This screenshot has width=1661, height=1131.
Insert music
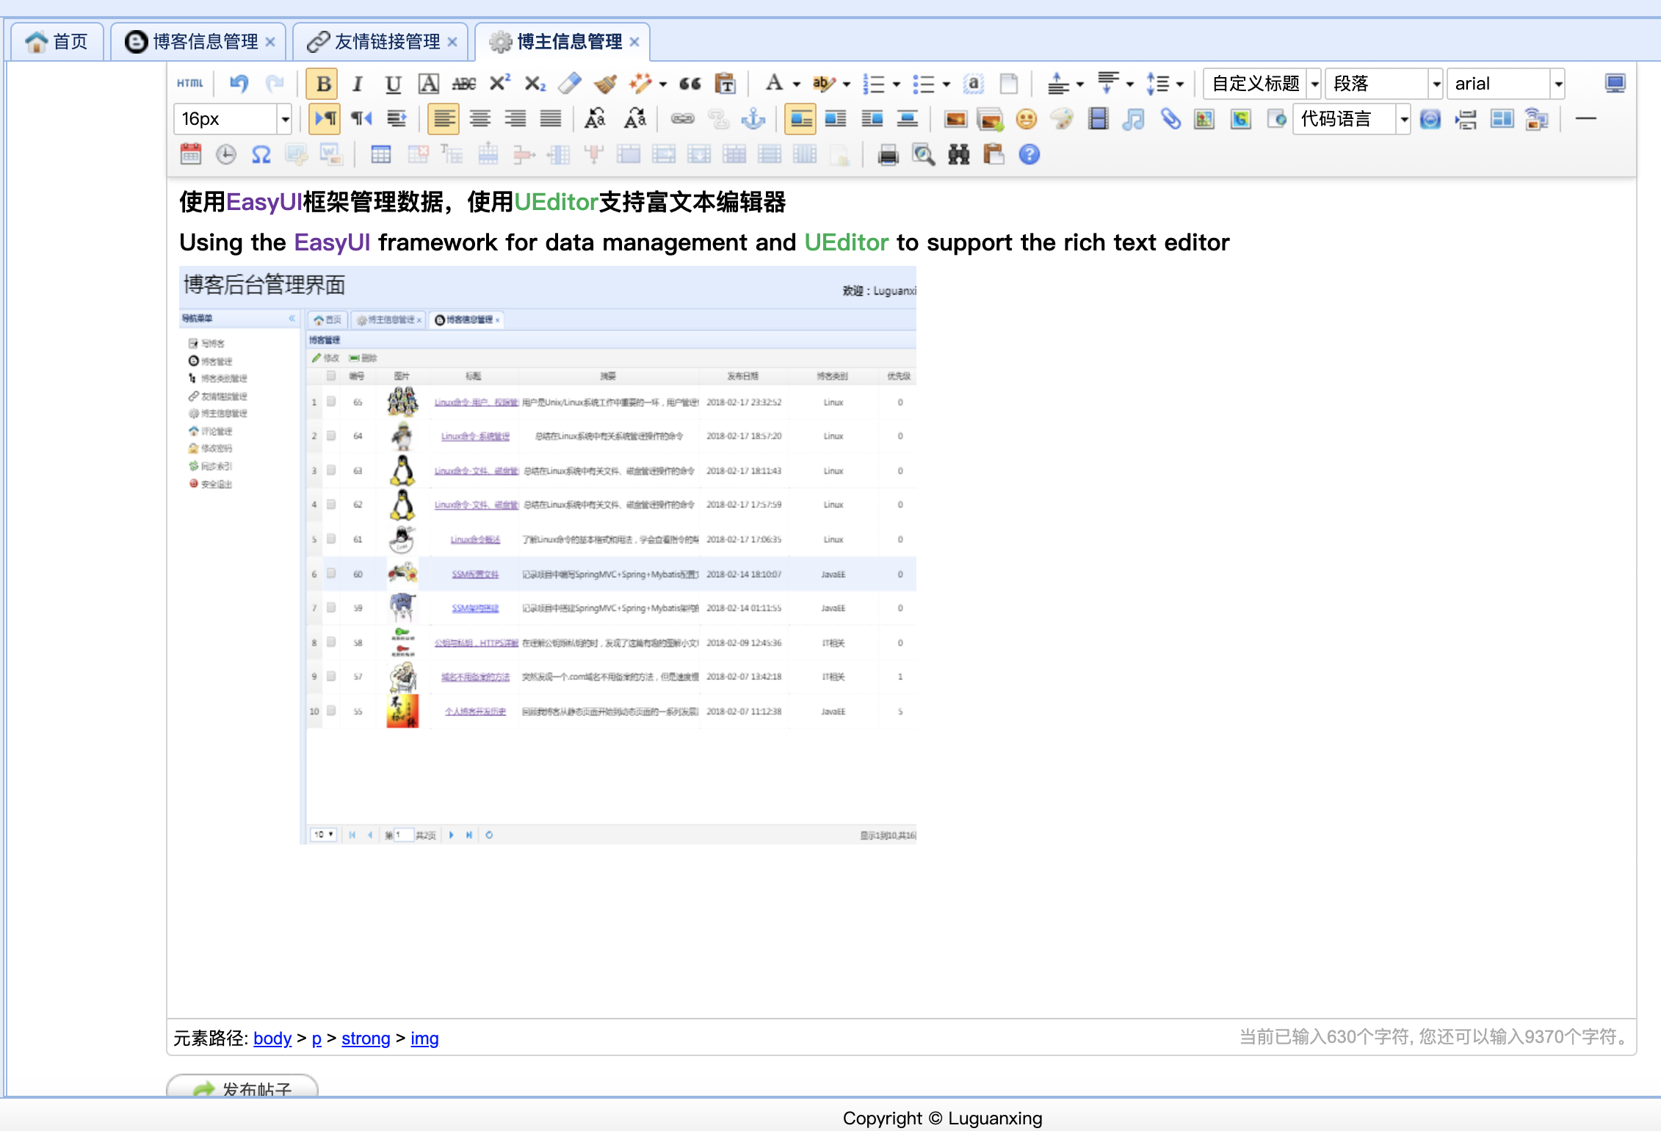coord(1133,119)
